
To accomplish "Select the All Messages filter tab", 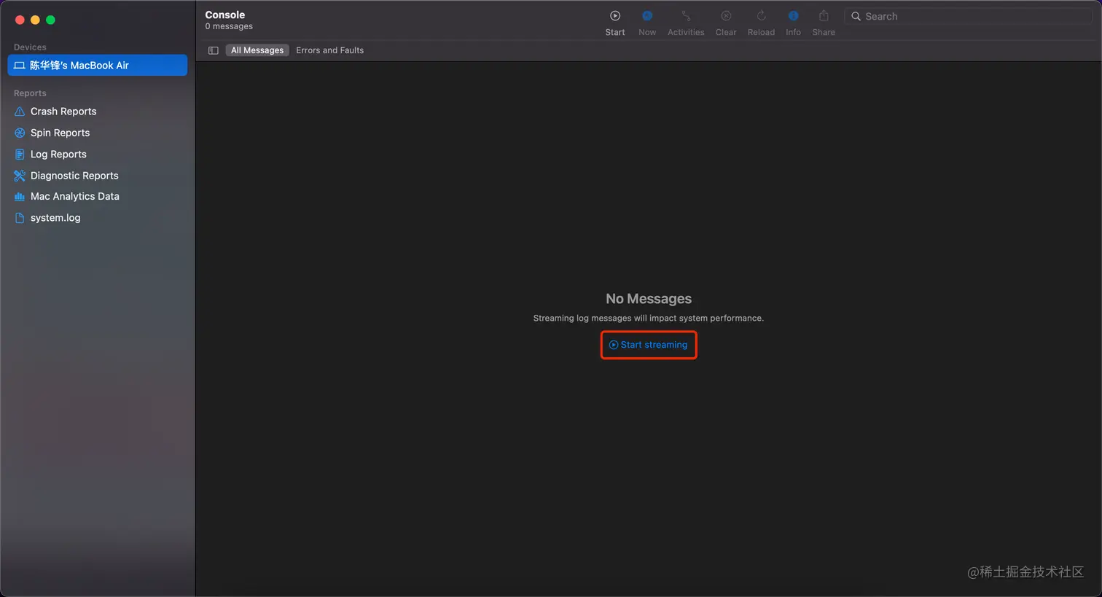I will point(257,50).
